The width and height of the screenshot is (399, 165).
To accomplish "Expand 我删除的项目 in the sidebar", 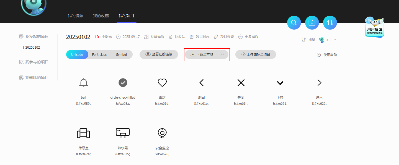I will (34, 78).
